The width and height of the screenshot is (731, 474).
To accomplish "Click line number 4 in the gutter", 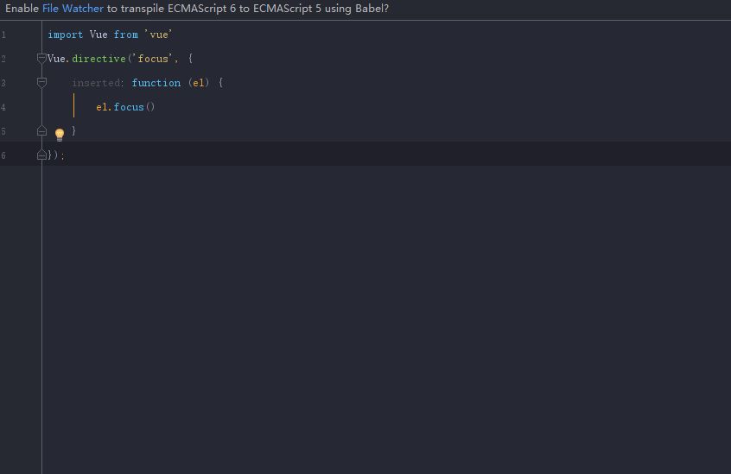I will (x=3, y=107).
